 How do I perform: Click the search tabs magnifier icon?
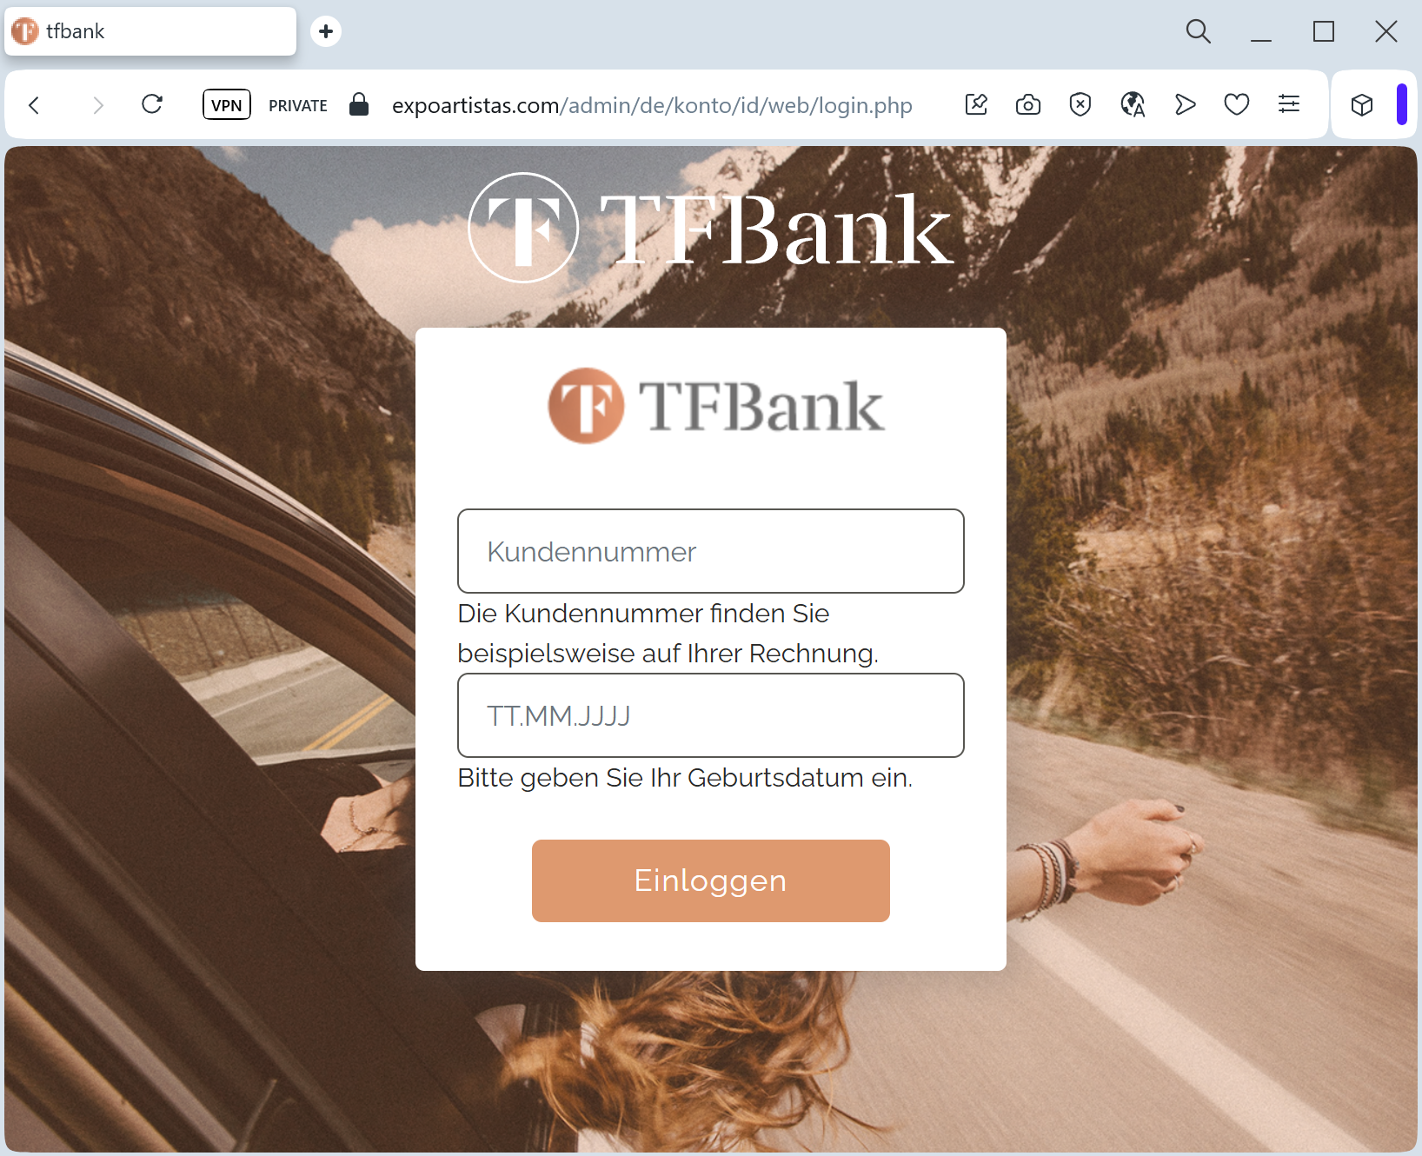(x=1199, y=31)
